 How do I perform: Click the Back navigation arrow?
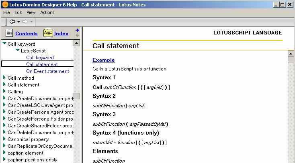point(12,22)
